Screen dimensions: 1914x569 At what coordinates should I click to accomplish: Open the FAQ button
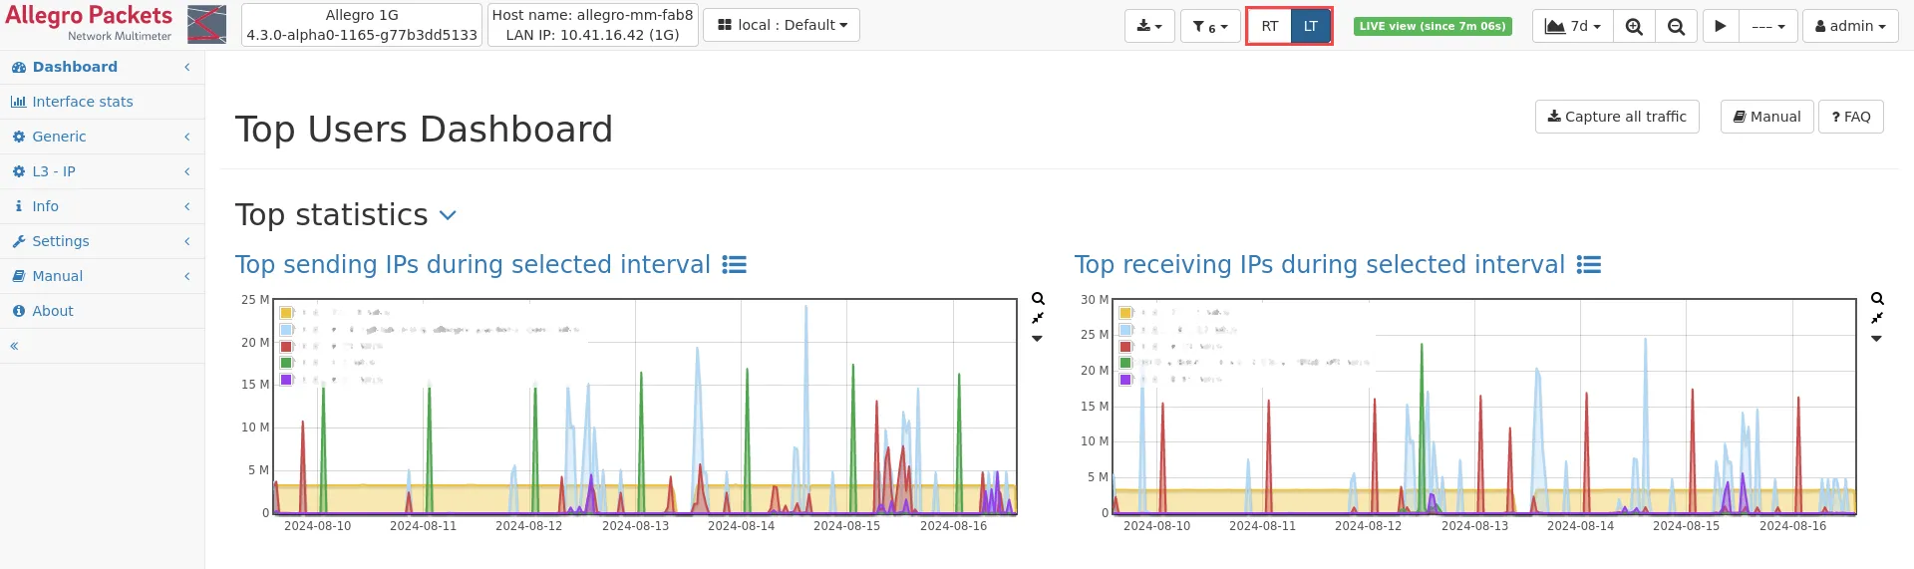point(1850,117)
